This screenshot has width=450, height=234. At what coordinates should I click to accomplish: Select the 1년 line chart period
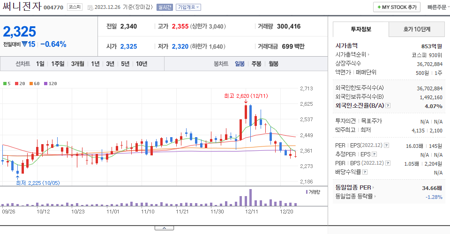(95, 64)
